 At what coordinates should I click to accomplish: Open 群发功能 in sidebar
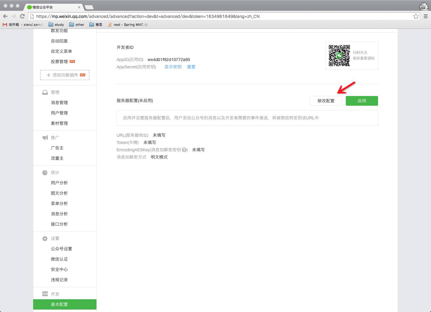[59, 31]
